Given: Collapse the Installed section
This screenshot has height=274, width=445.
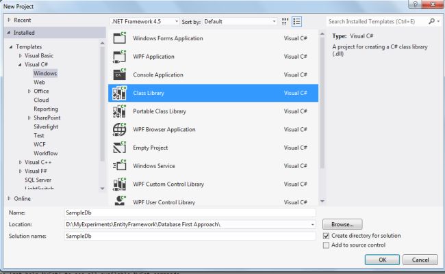Looking at the screenshot, I should point(9,33).
